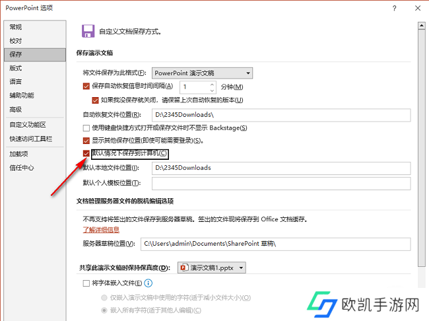Select 嵌入所有字符 radio option
The height and width of the screenshot is (321, 429).
(x=104, y=310)
